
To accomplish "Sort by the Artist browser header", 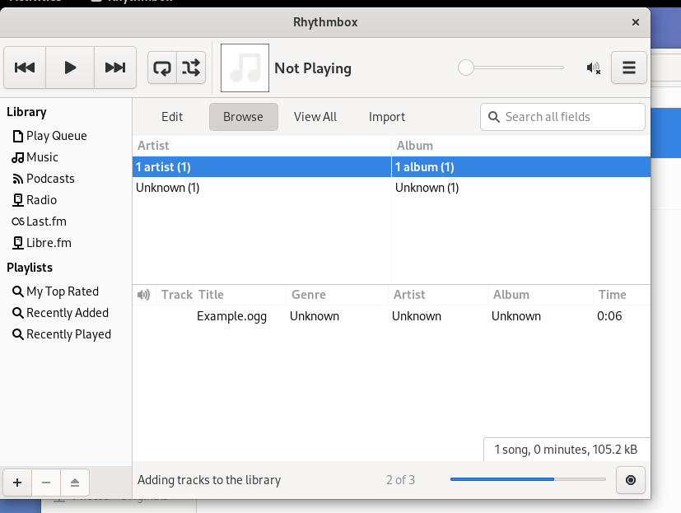I will (262, 146).
